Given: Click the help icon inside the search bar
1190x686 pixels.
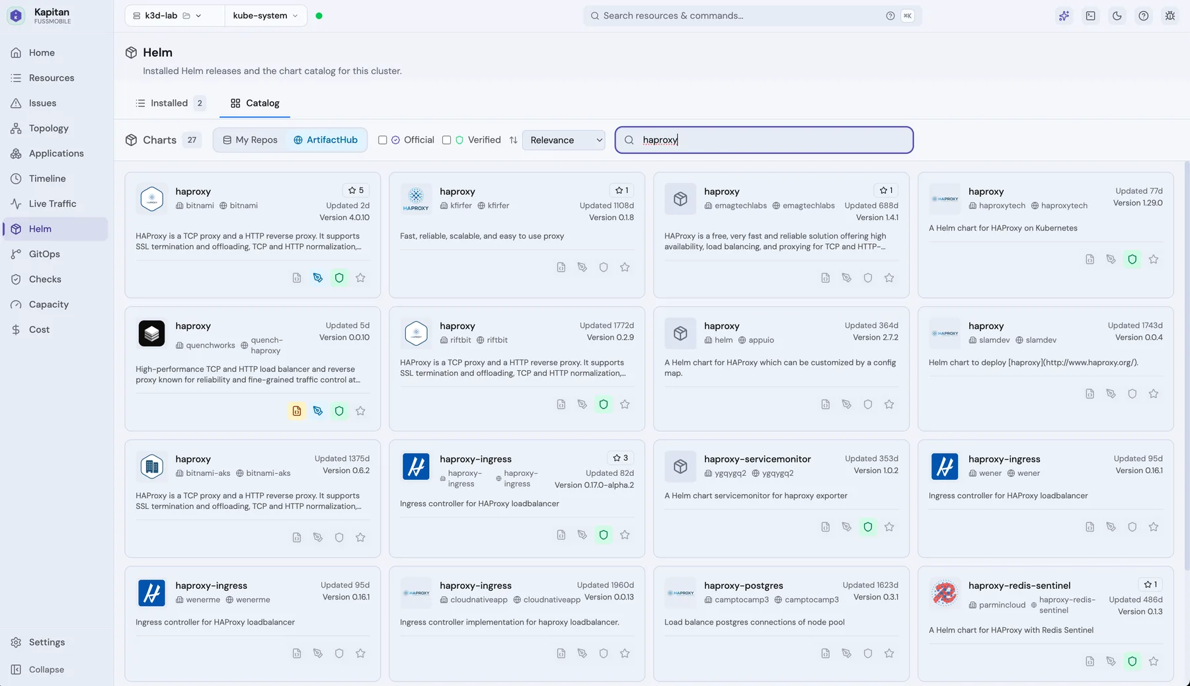Looking at the screenshot, I should tap(891, 16).
